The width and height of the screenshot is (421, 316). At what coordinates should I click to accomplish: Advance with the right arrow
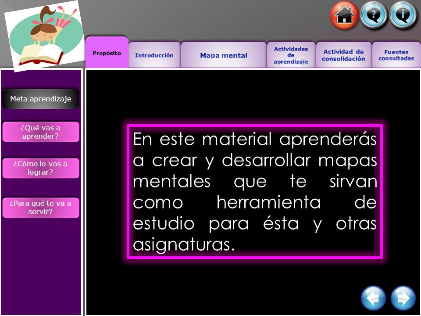(403, 298)
